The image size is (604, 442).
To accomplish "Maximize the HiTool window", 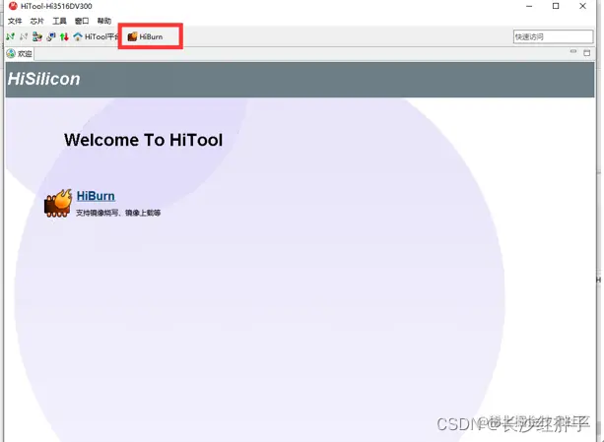I will pyautogui.click(x=556, y=6).
